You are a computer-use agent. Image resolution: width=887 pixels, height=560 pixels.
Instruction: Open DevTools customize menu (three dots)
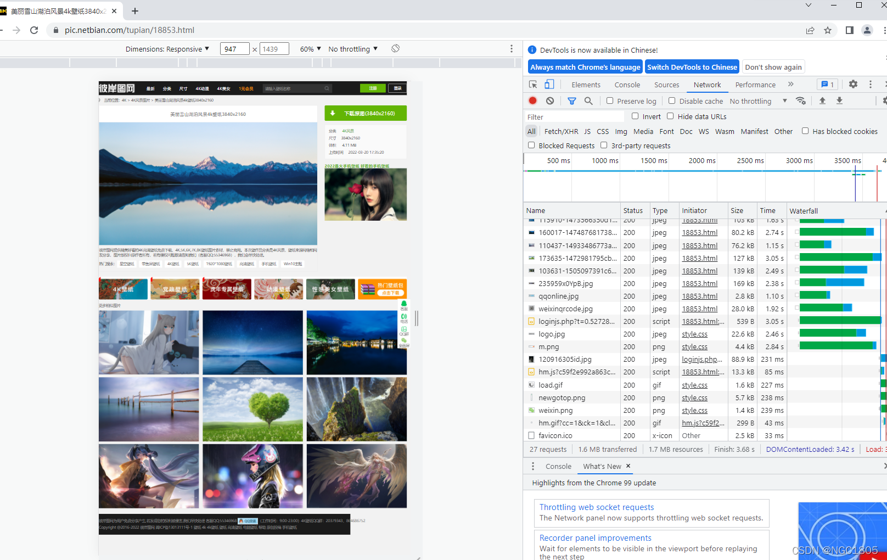(x=871, y=85)
